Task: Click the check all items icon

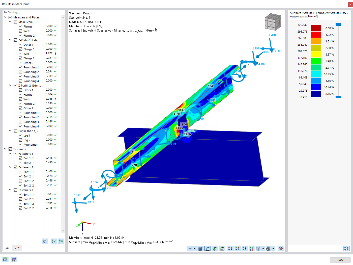Action: [x=53, y=241]
